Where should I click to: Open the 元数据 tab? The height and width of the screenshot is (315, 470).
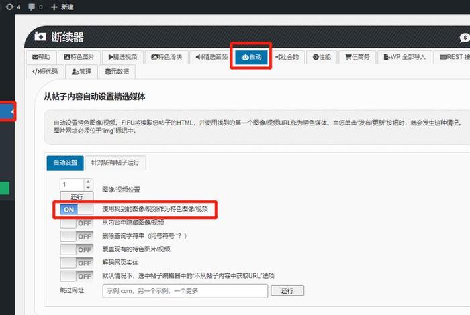coord(117,72)
